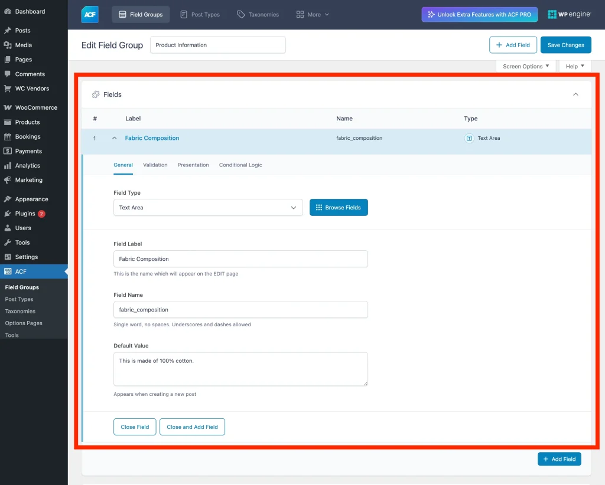Click the Posts pin icon
This screenshot has width=605, height=485.
(8, 31)
